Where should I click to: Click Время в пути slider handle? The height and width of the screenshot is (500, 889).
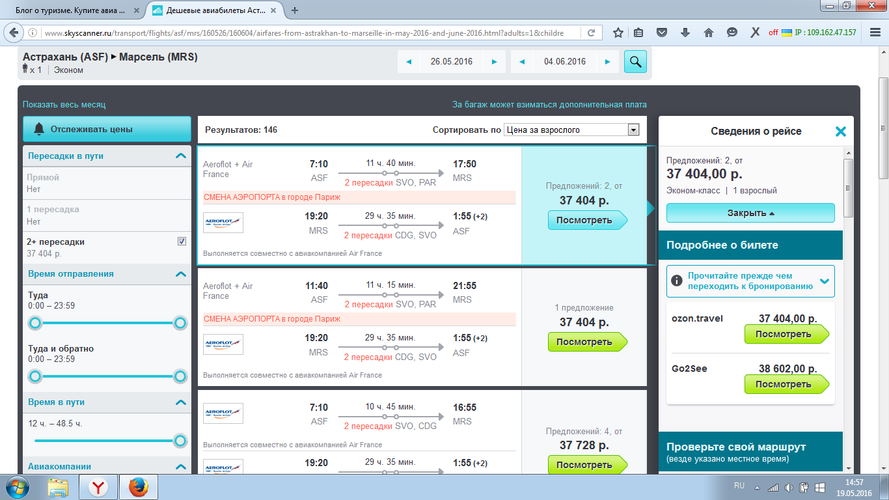[180, 441]
